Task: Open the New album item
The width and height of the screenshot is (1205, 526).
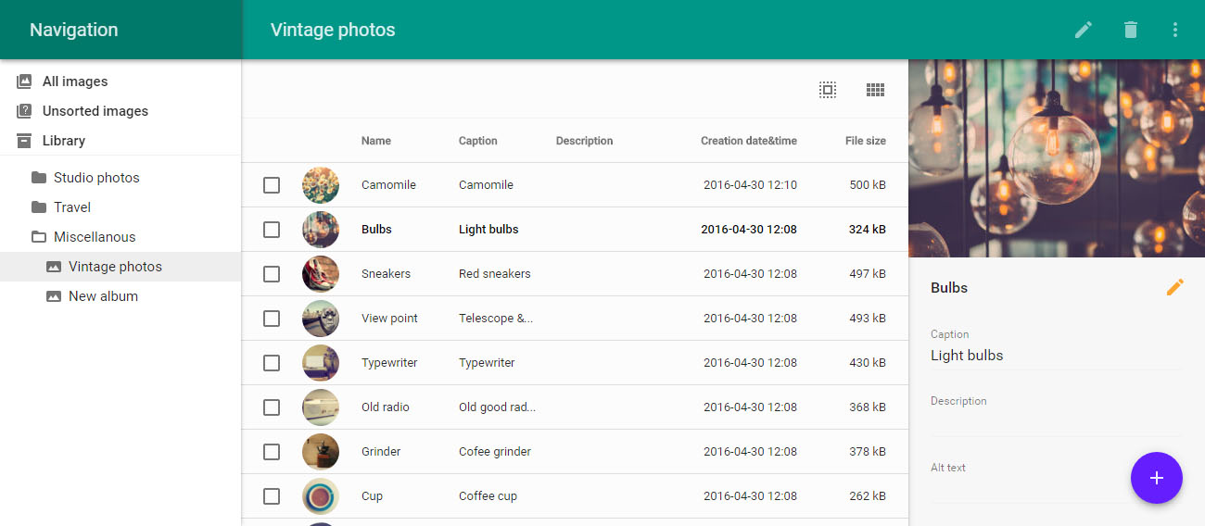Action: click(x=102, y=296)
